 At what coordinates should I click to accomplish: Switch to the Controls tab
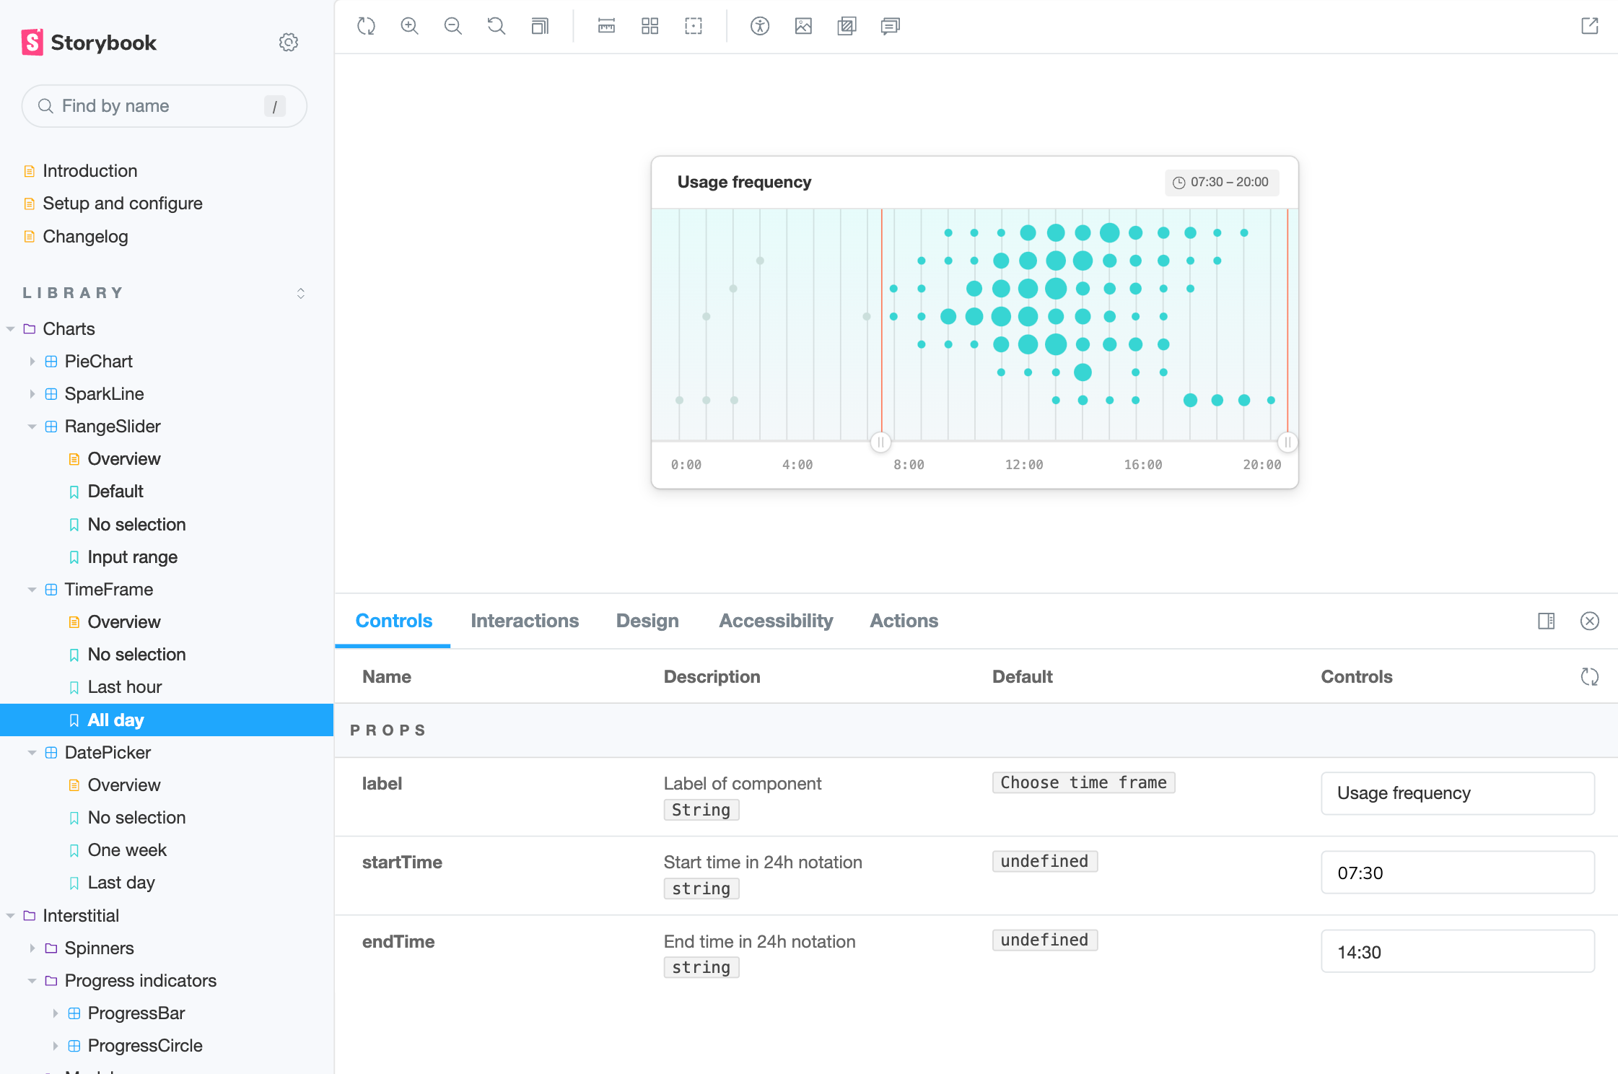click(x=394, y=621)
